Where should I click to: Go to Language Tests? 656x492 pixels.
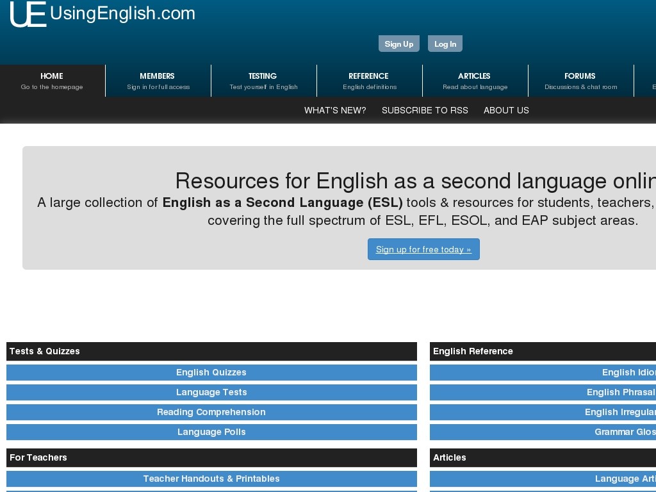pyautogui.click(x=211, y=392)
